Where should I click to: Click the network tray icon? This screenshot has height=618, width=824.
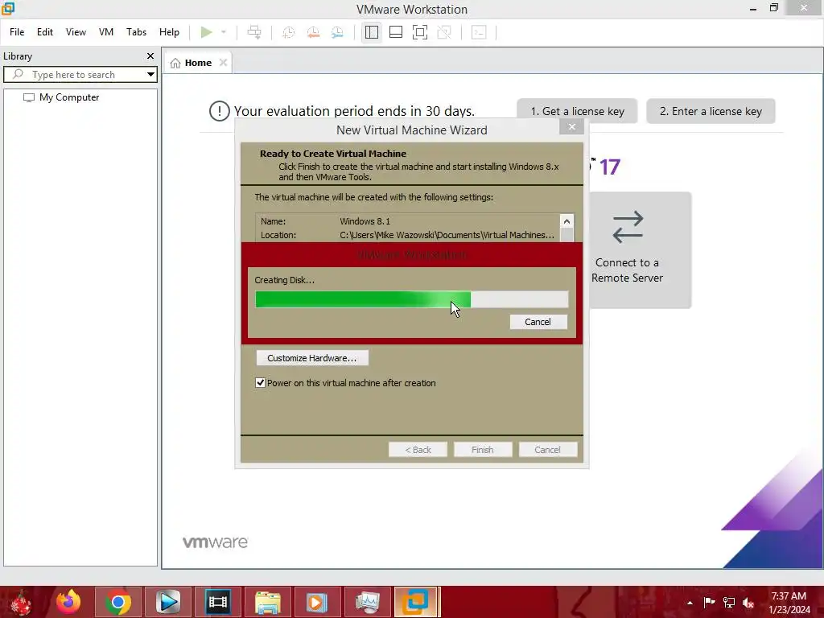coord(729,602)
